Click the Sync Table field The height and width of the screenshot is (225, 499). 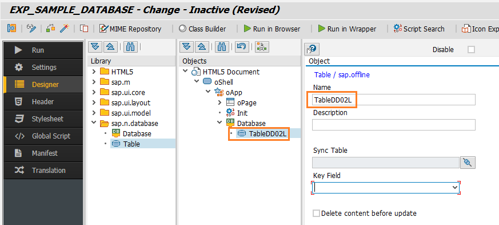tap(386, 163)
